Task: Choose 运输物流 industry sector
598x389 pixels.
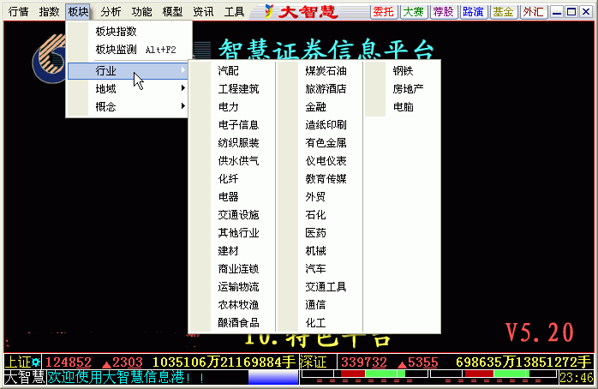Action: (x=232, y=287)
